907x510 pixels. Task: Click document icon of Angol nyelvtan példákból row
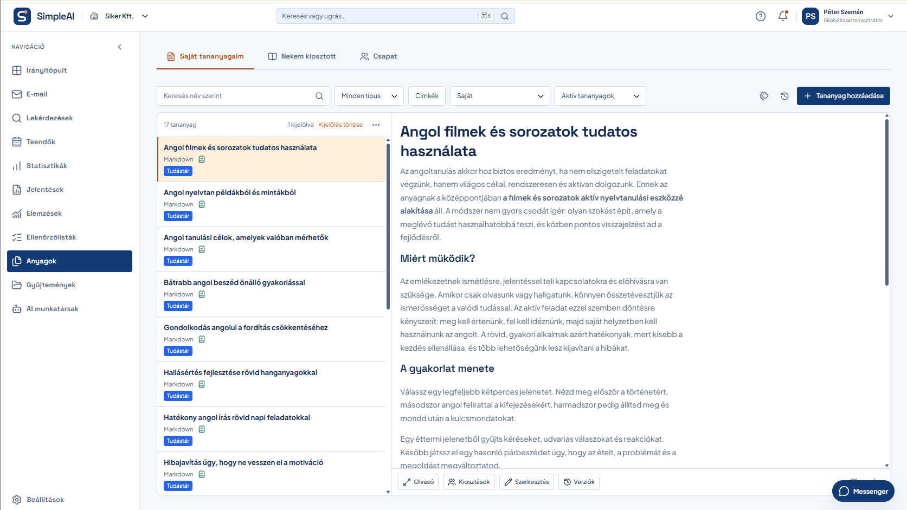[202, 204]
